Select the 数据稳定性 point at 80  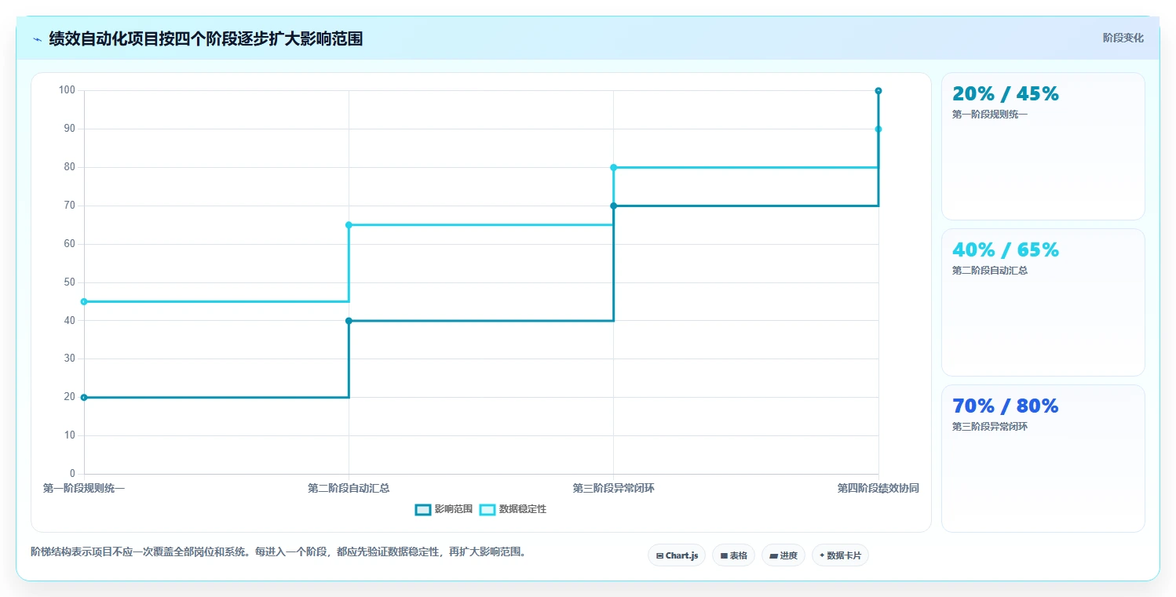tap(613, 167)
